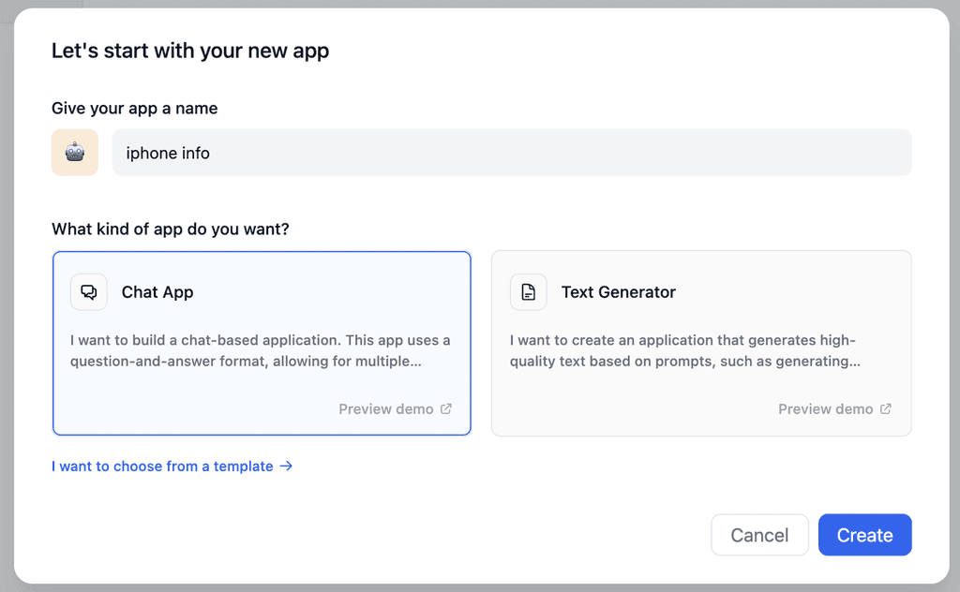Viewport: 960px width, 592px height.
Task: Open the Text Generator Preview demo
Action: (826, 408)
